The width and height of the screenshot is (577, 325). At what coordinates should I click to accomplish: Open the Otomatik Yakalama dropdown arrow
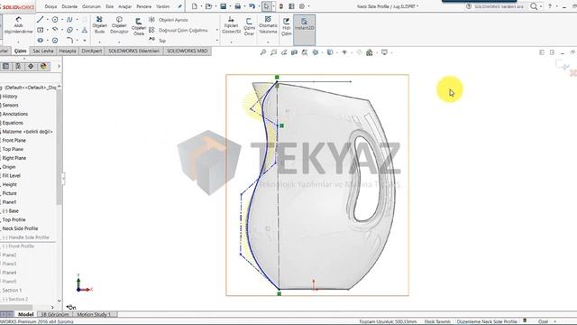click(x=268, y=42)
